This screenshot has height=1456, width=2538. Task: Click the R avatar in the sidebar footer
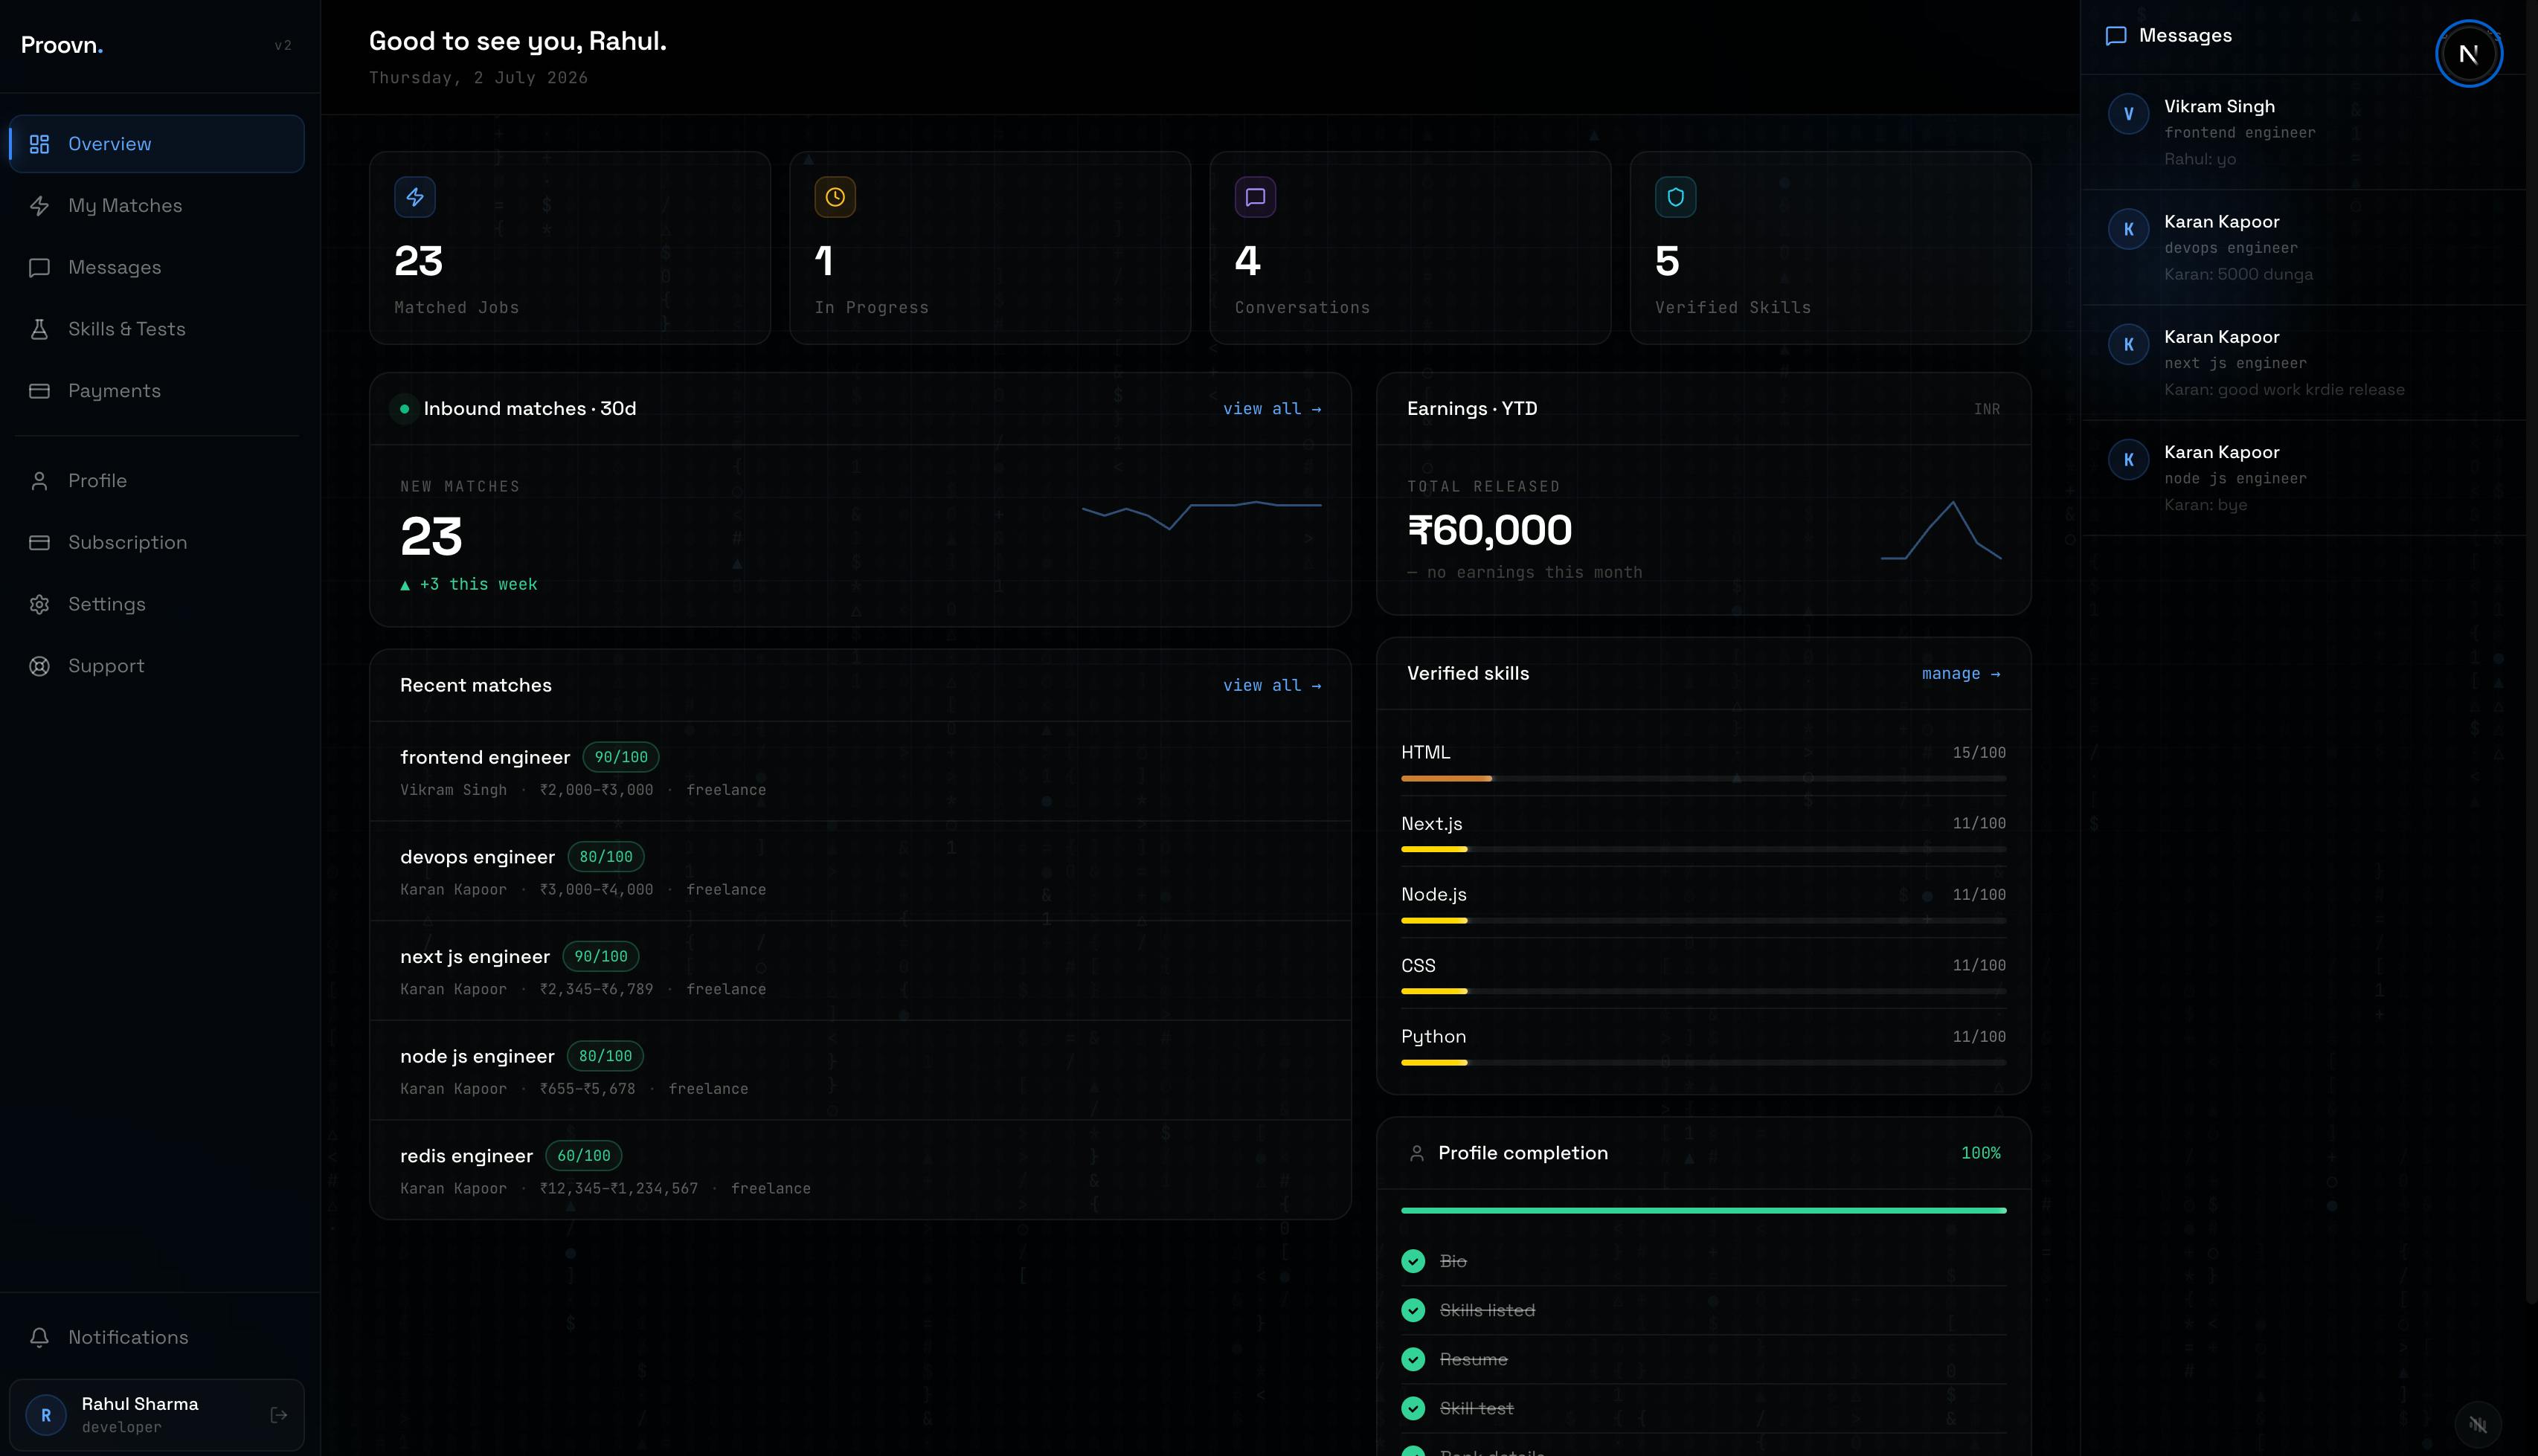45,1415
